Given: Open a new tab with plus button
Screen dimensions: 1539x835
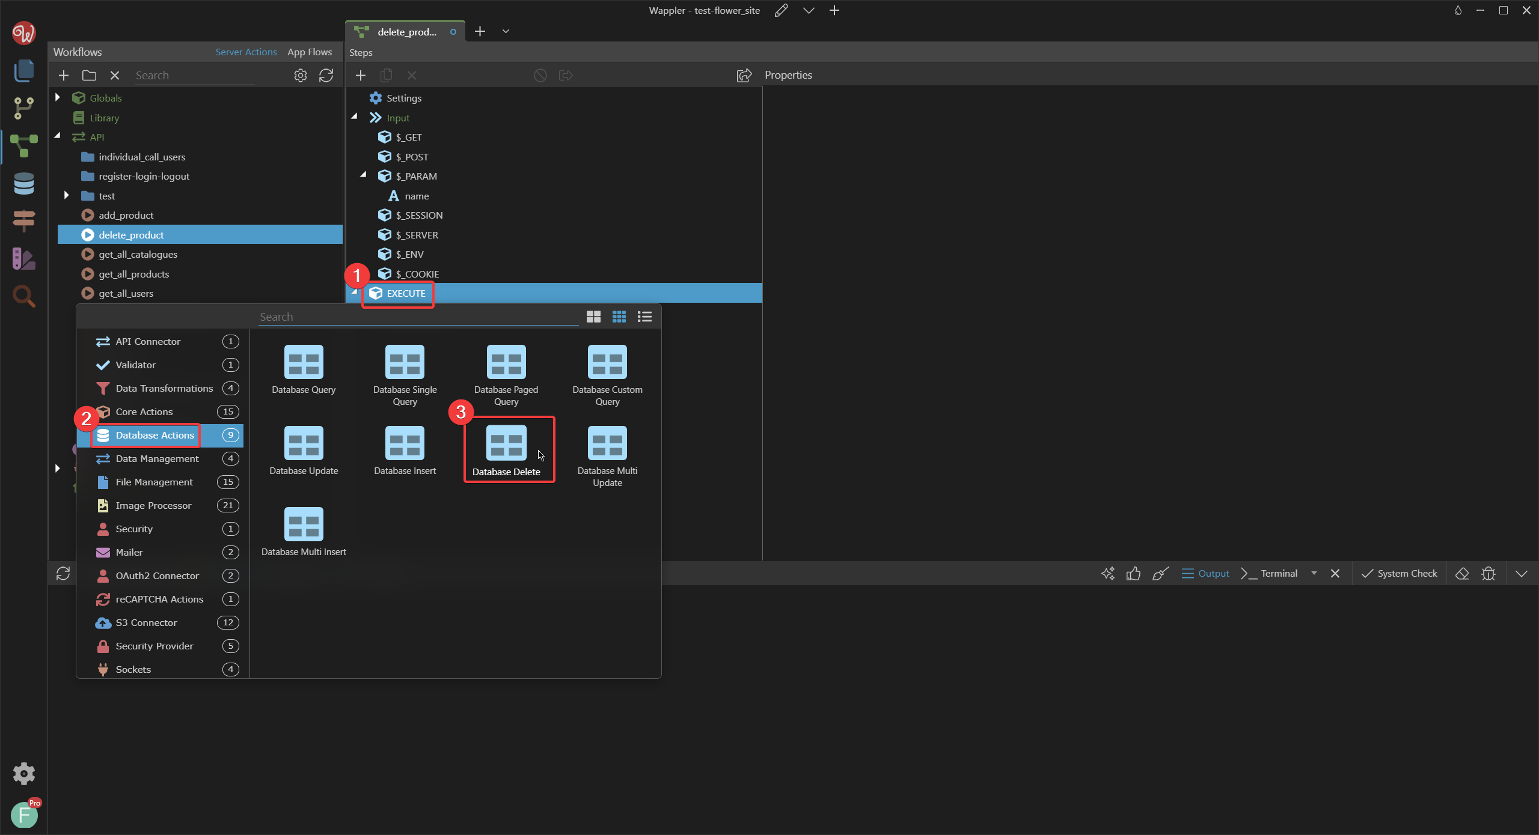Looking at the screenshot, I should [480, 31].
